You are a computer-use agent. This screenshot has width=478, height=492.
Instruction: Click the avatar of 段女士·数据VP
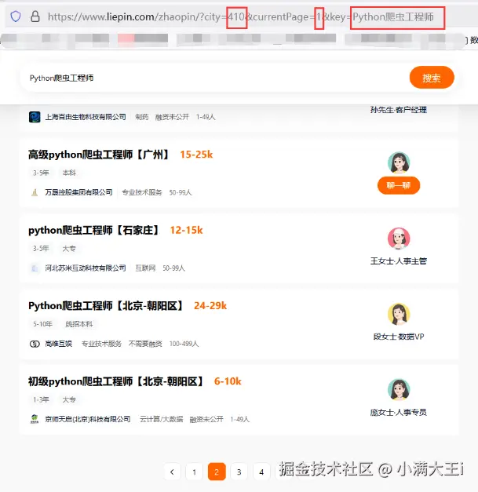399,314
